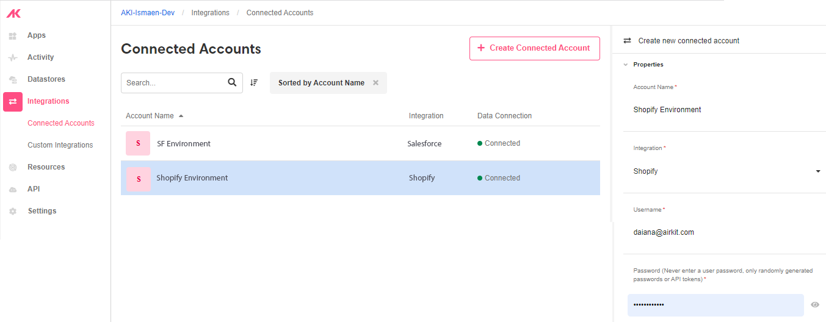Click the Username field with daiana@airkit.com
The width and height of the screenshot is (826, 322).
724,232
